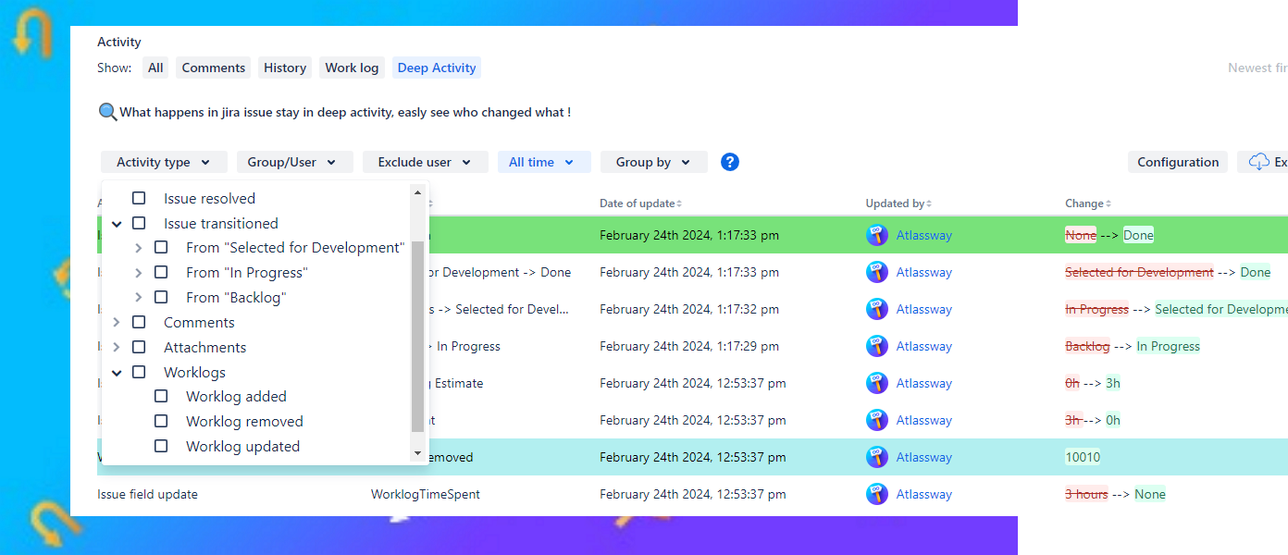Check the Worklog removed checkbox
1288x555 pixels.
pos(161,421)
